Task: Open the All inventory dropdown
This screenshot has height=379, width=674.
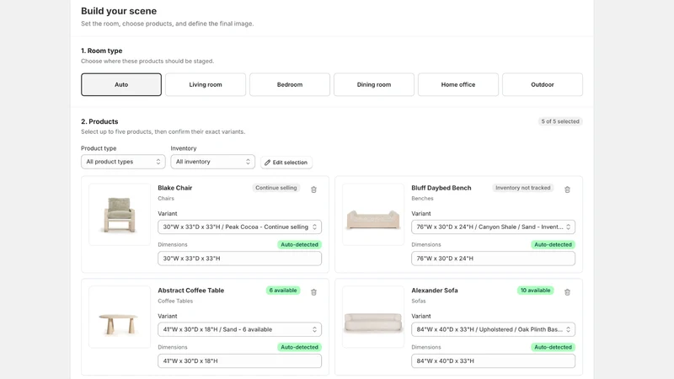Action: pos(213,162)
